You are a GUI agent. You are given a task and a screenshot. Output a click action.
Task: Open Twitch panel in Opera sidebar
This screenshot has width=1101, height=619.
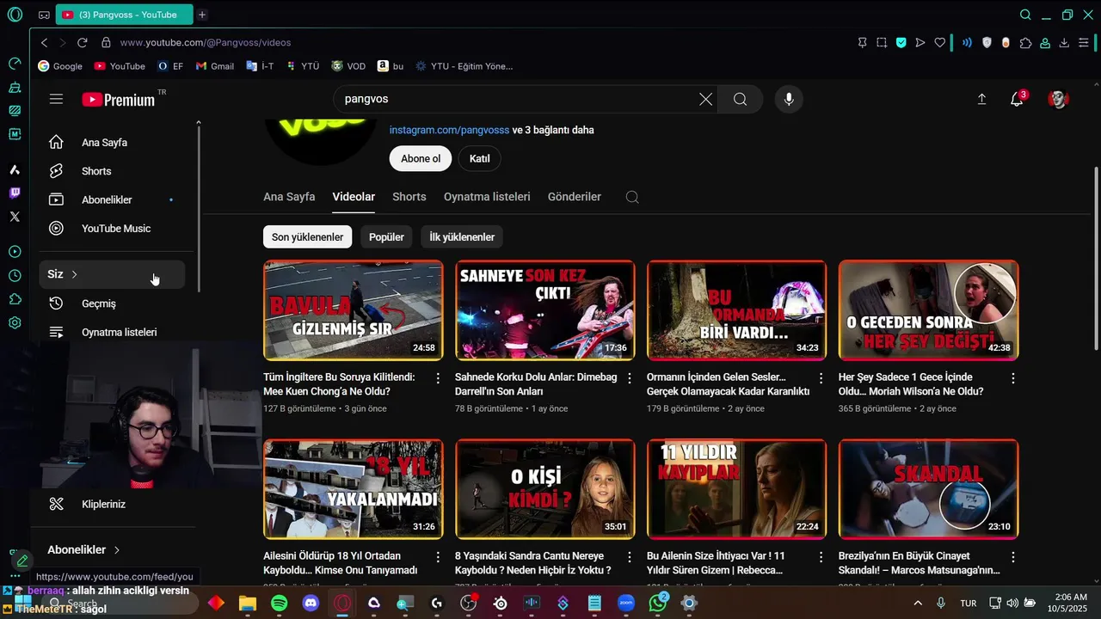pyautogui.click(x=15, y=193)
